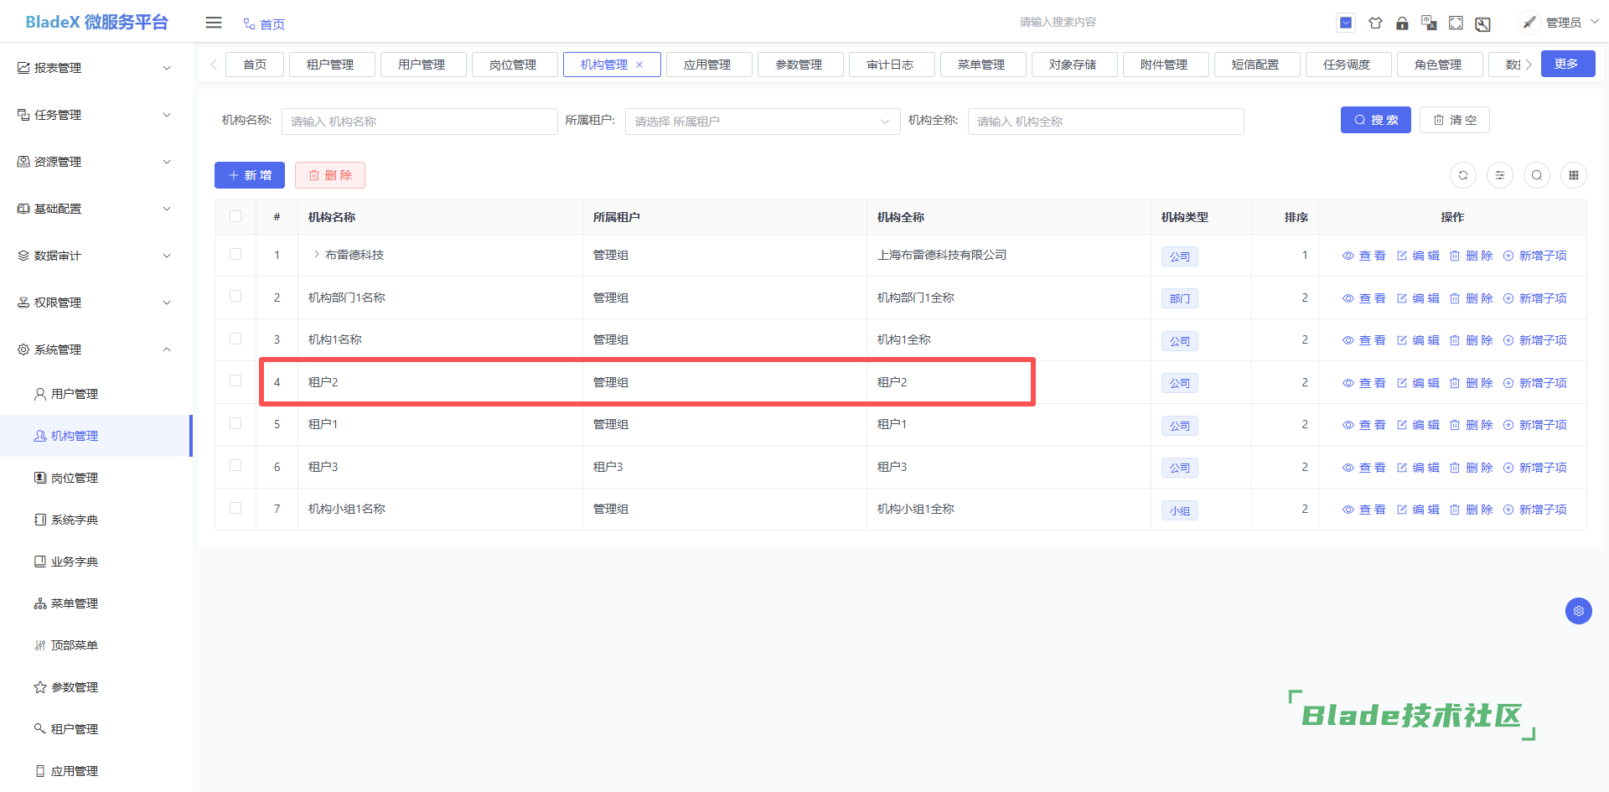The height and width of the screenshot is (792, 1609).
Task: Expand the 布雷德科技 tree row
Action: click(316, 255)
